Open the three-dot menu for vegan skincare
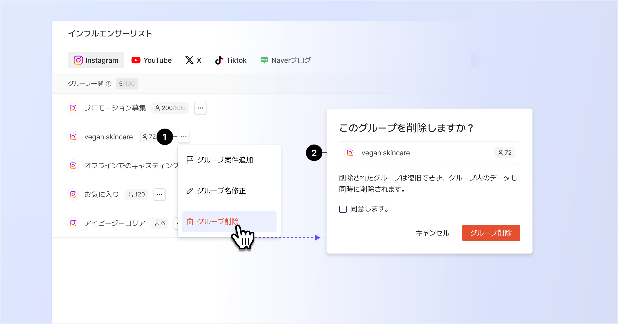 point(184,137)
